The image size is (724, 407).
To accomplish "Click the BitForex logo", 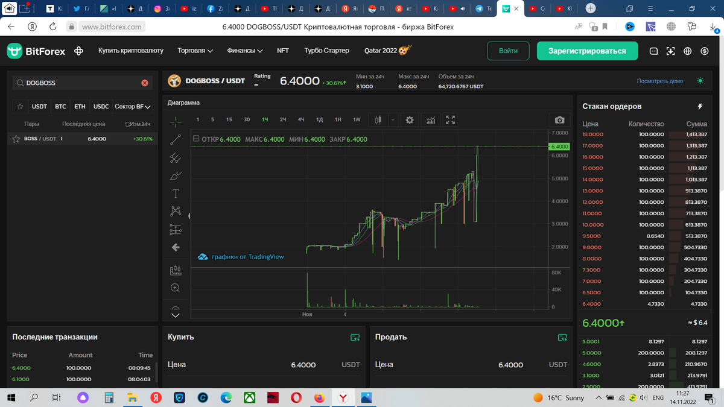I will point(36,51).
